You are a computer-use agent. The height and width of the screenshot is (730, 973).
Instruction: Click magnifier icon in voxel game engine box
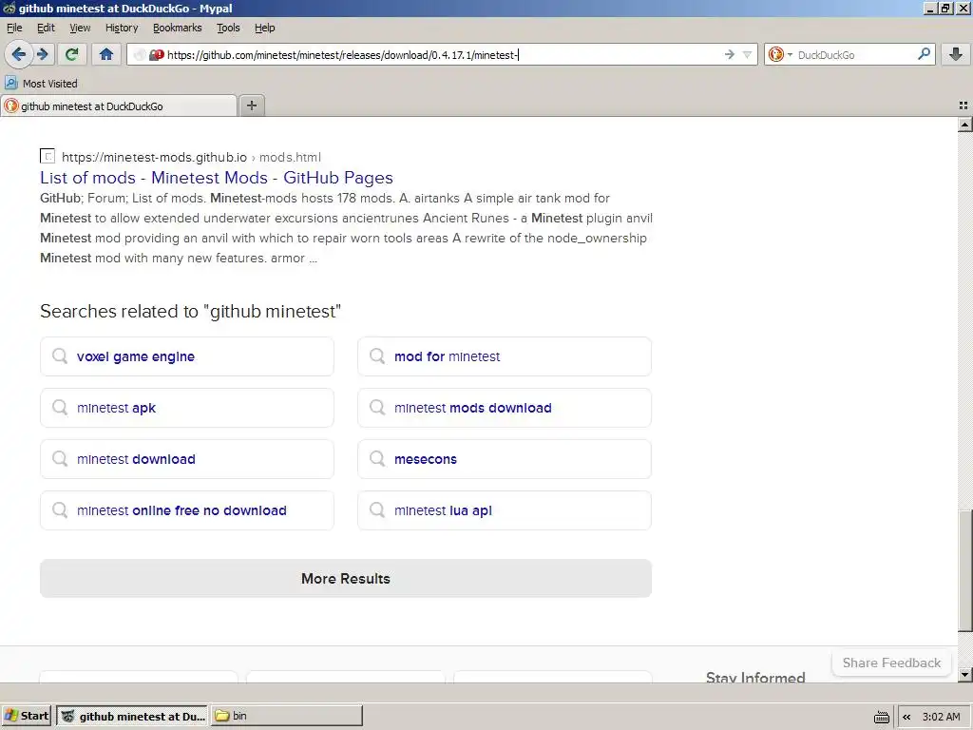(60, 355)
